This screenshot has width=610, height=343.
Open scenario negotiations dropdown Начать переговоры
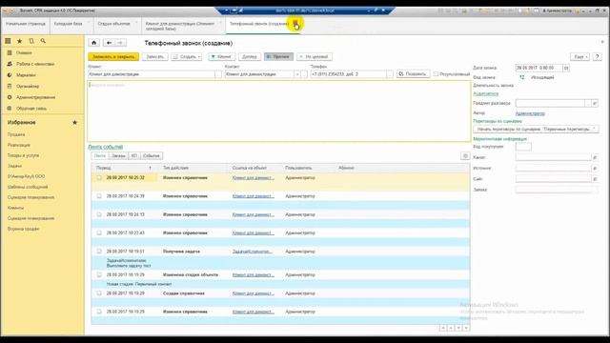536,130
